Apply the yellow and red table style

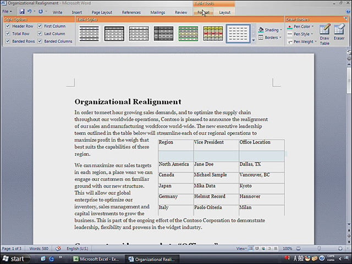coord(213,34)
